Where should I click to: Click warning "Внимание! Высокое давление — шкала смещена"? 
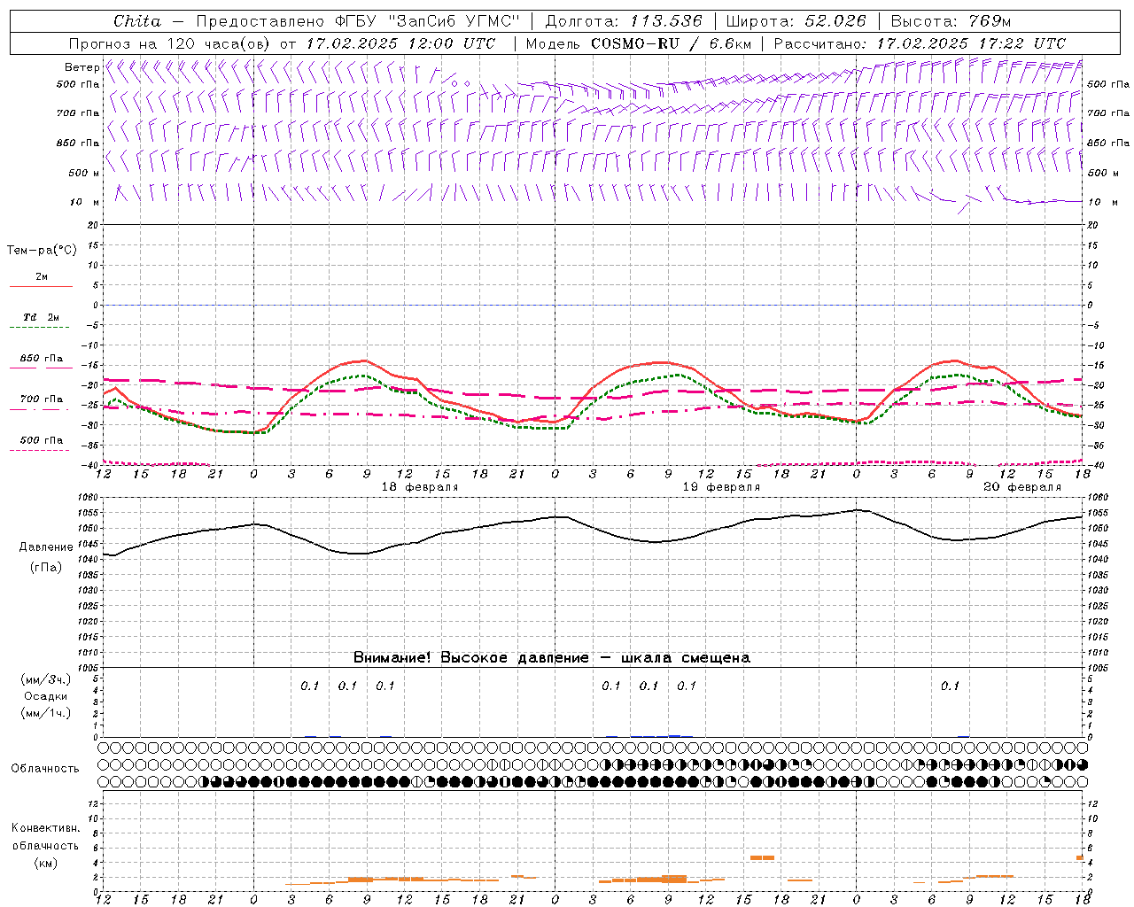click(x=552, y=658)
